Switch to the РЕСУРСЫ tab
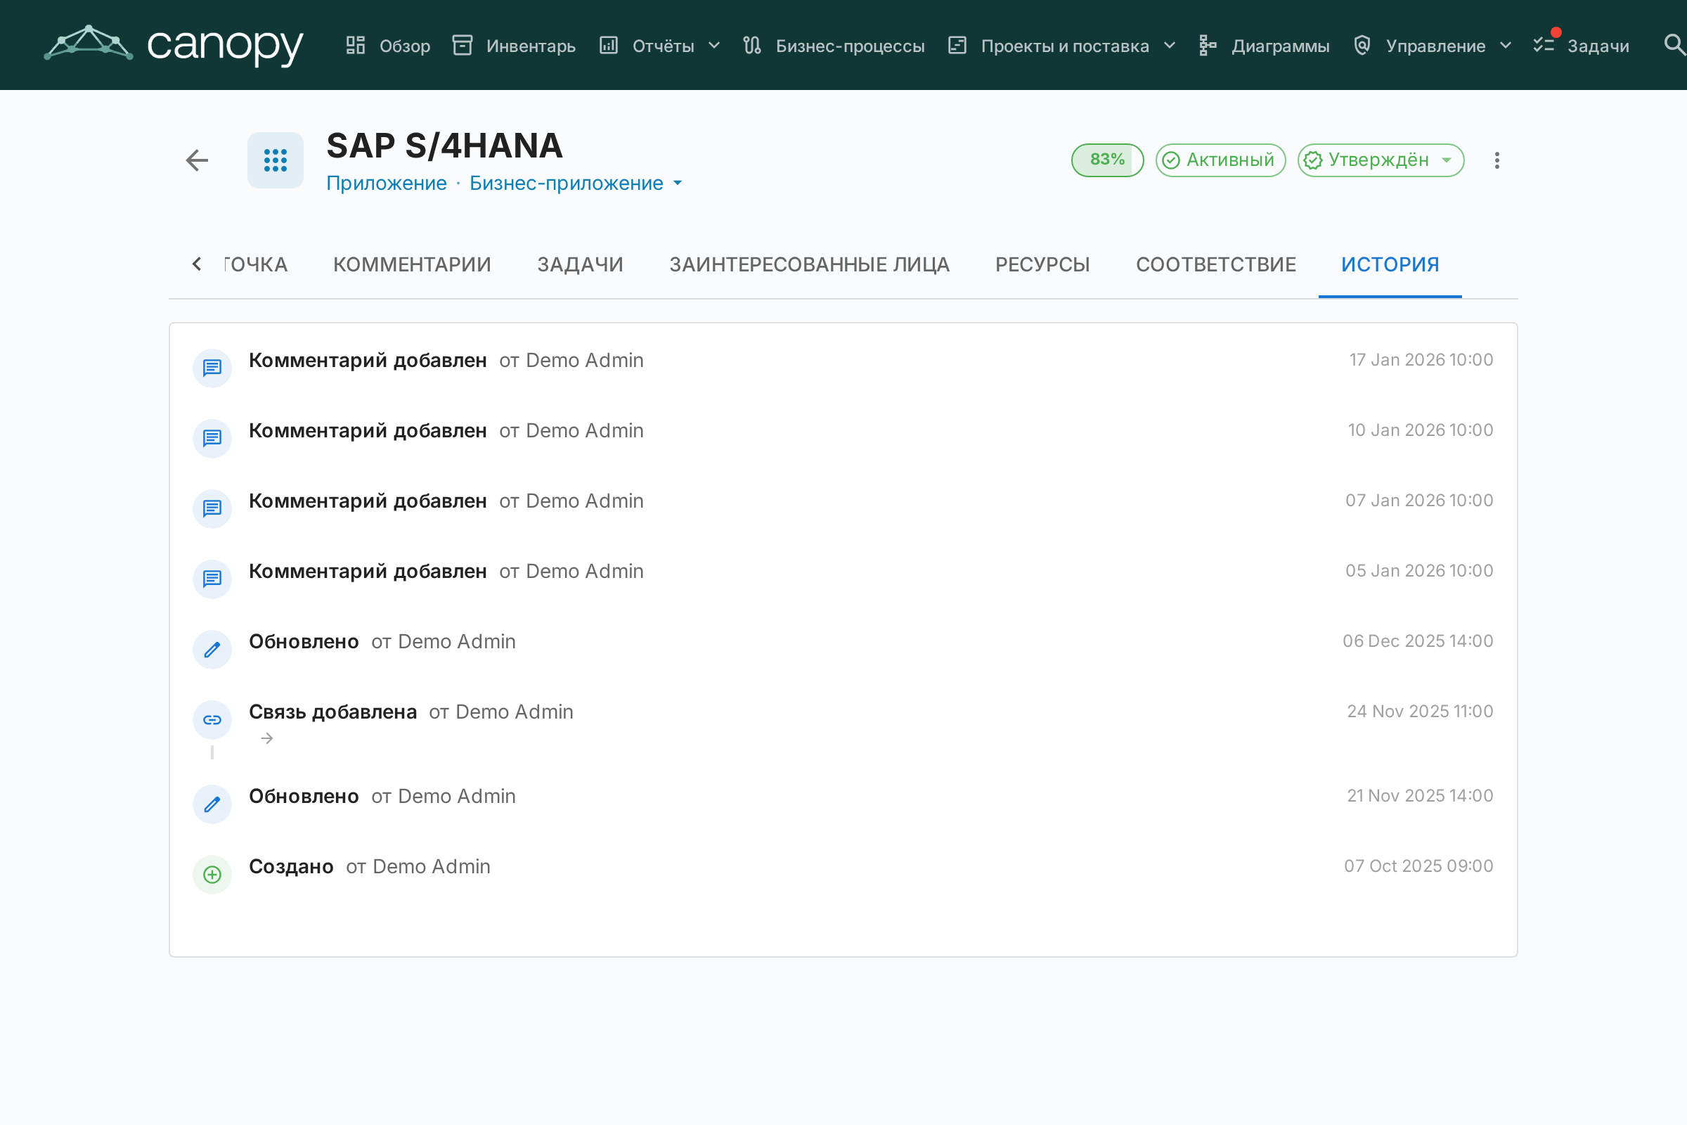This screenshot has height=1125, width=1687. click(1043, 265)
